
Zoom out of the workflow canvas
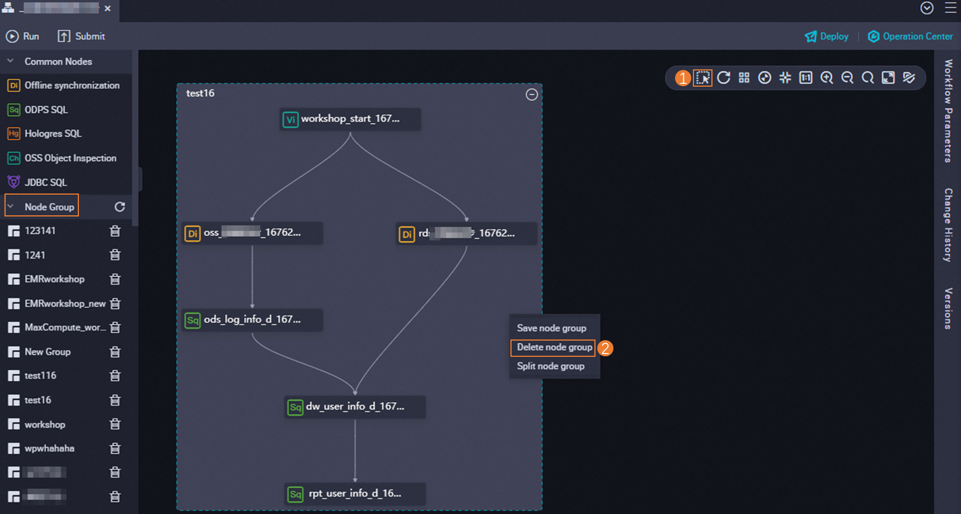pos(847,78)
